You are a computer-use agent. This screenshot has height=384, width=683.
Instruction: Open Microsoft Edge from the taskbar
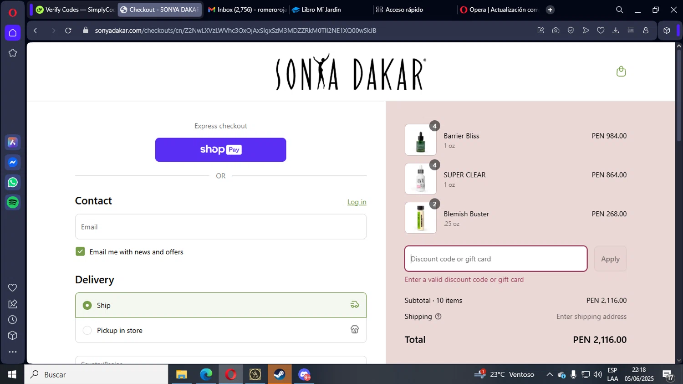pos(206,374)
